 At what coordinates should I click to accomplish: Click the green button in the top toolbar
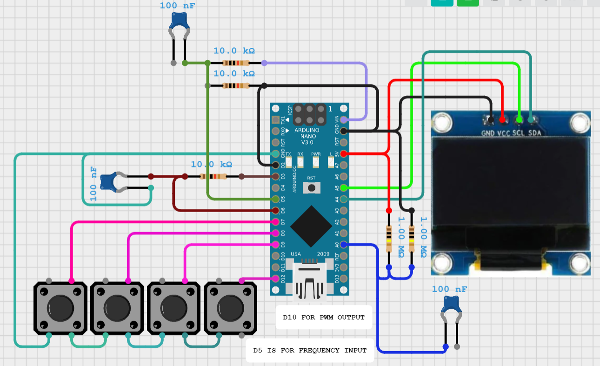coord(467,2)
